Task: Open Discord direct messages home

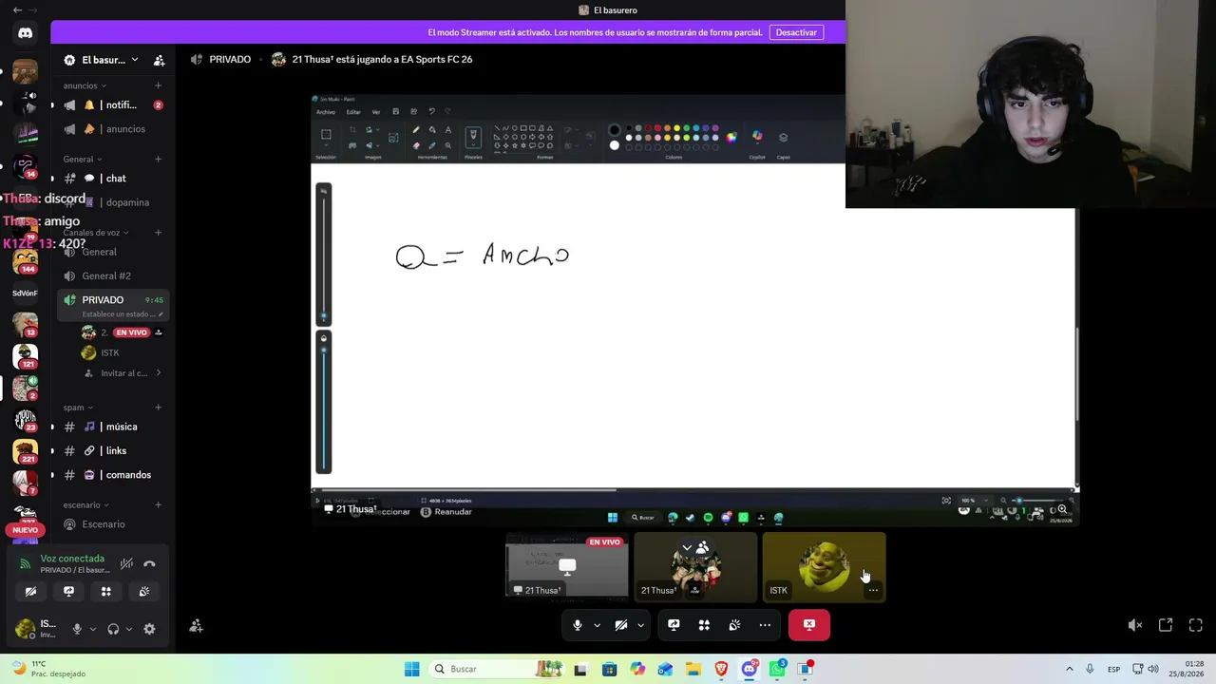Action: coord(26,33)
